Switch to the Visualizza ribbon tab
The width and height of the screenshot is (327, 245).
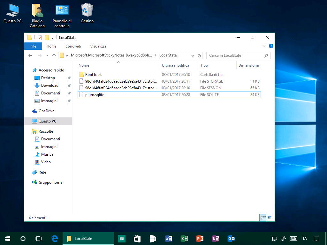98,46
